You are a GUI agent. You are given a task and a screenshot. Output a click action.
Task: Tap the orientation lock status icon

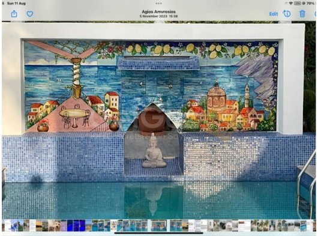tap(304, 4)
